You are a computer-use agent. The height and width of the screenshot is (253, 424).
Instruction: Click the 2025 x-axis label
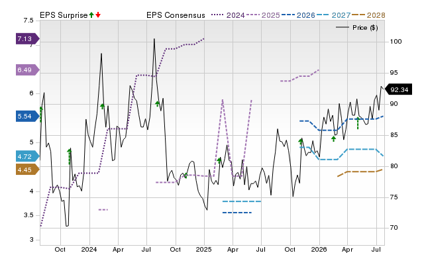(204, 249)
